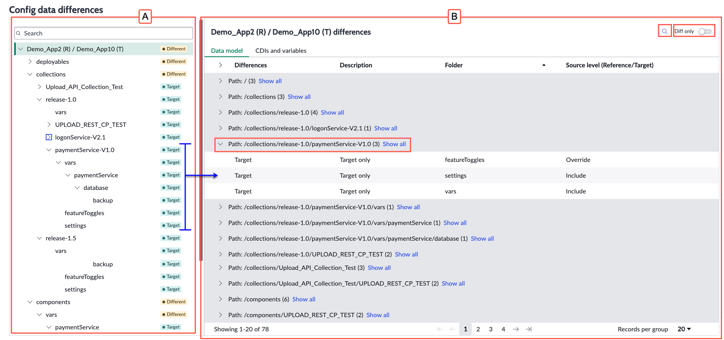
Task: Go to page 3
Action: click(x=491, y=329)
